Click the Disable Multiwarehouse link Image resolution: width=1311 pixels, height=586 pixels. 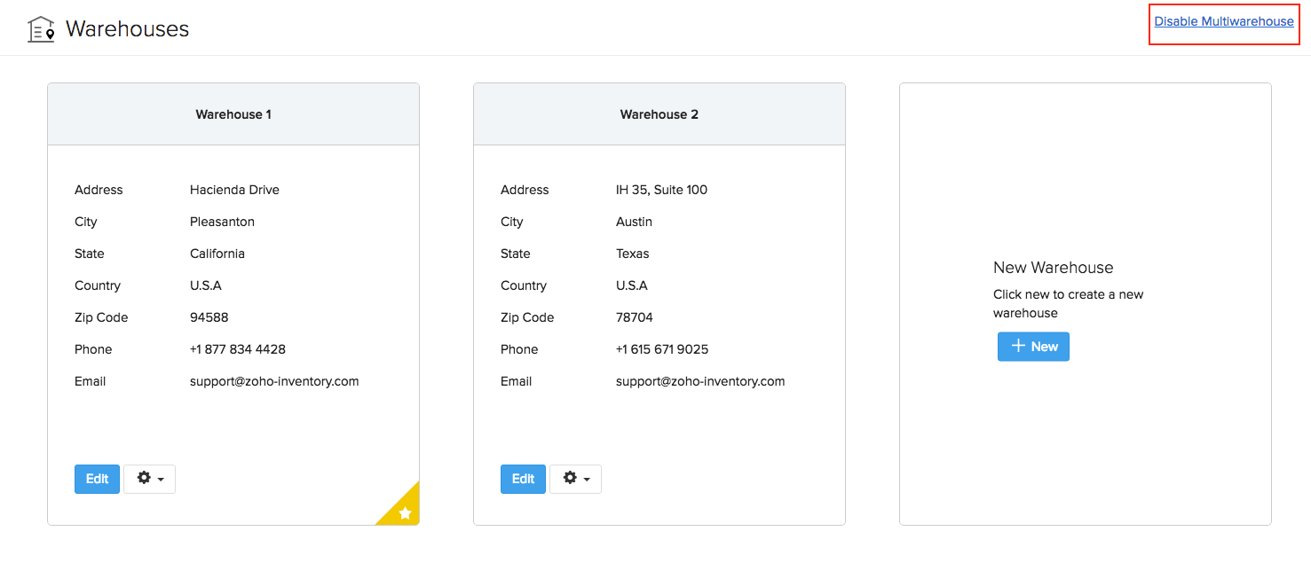(1224, 21)
